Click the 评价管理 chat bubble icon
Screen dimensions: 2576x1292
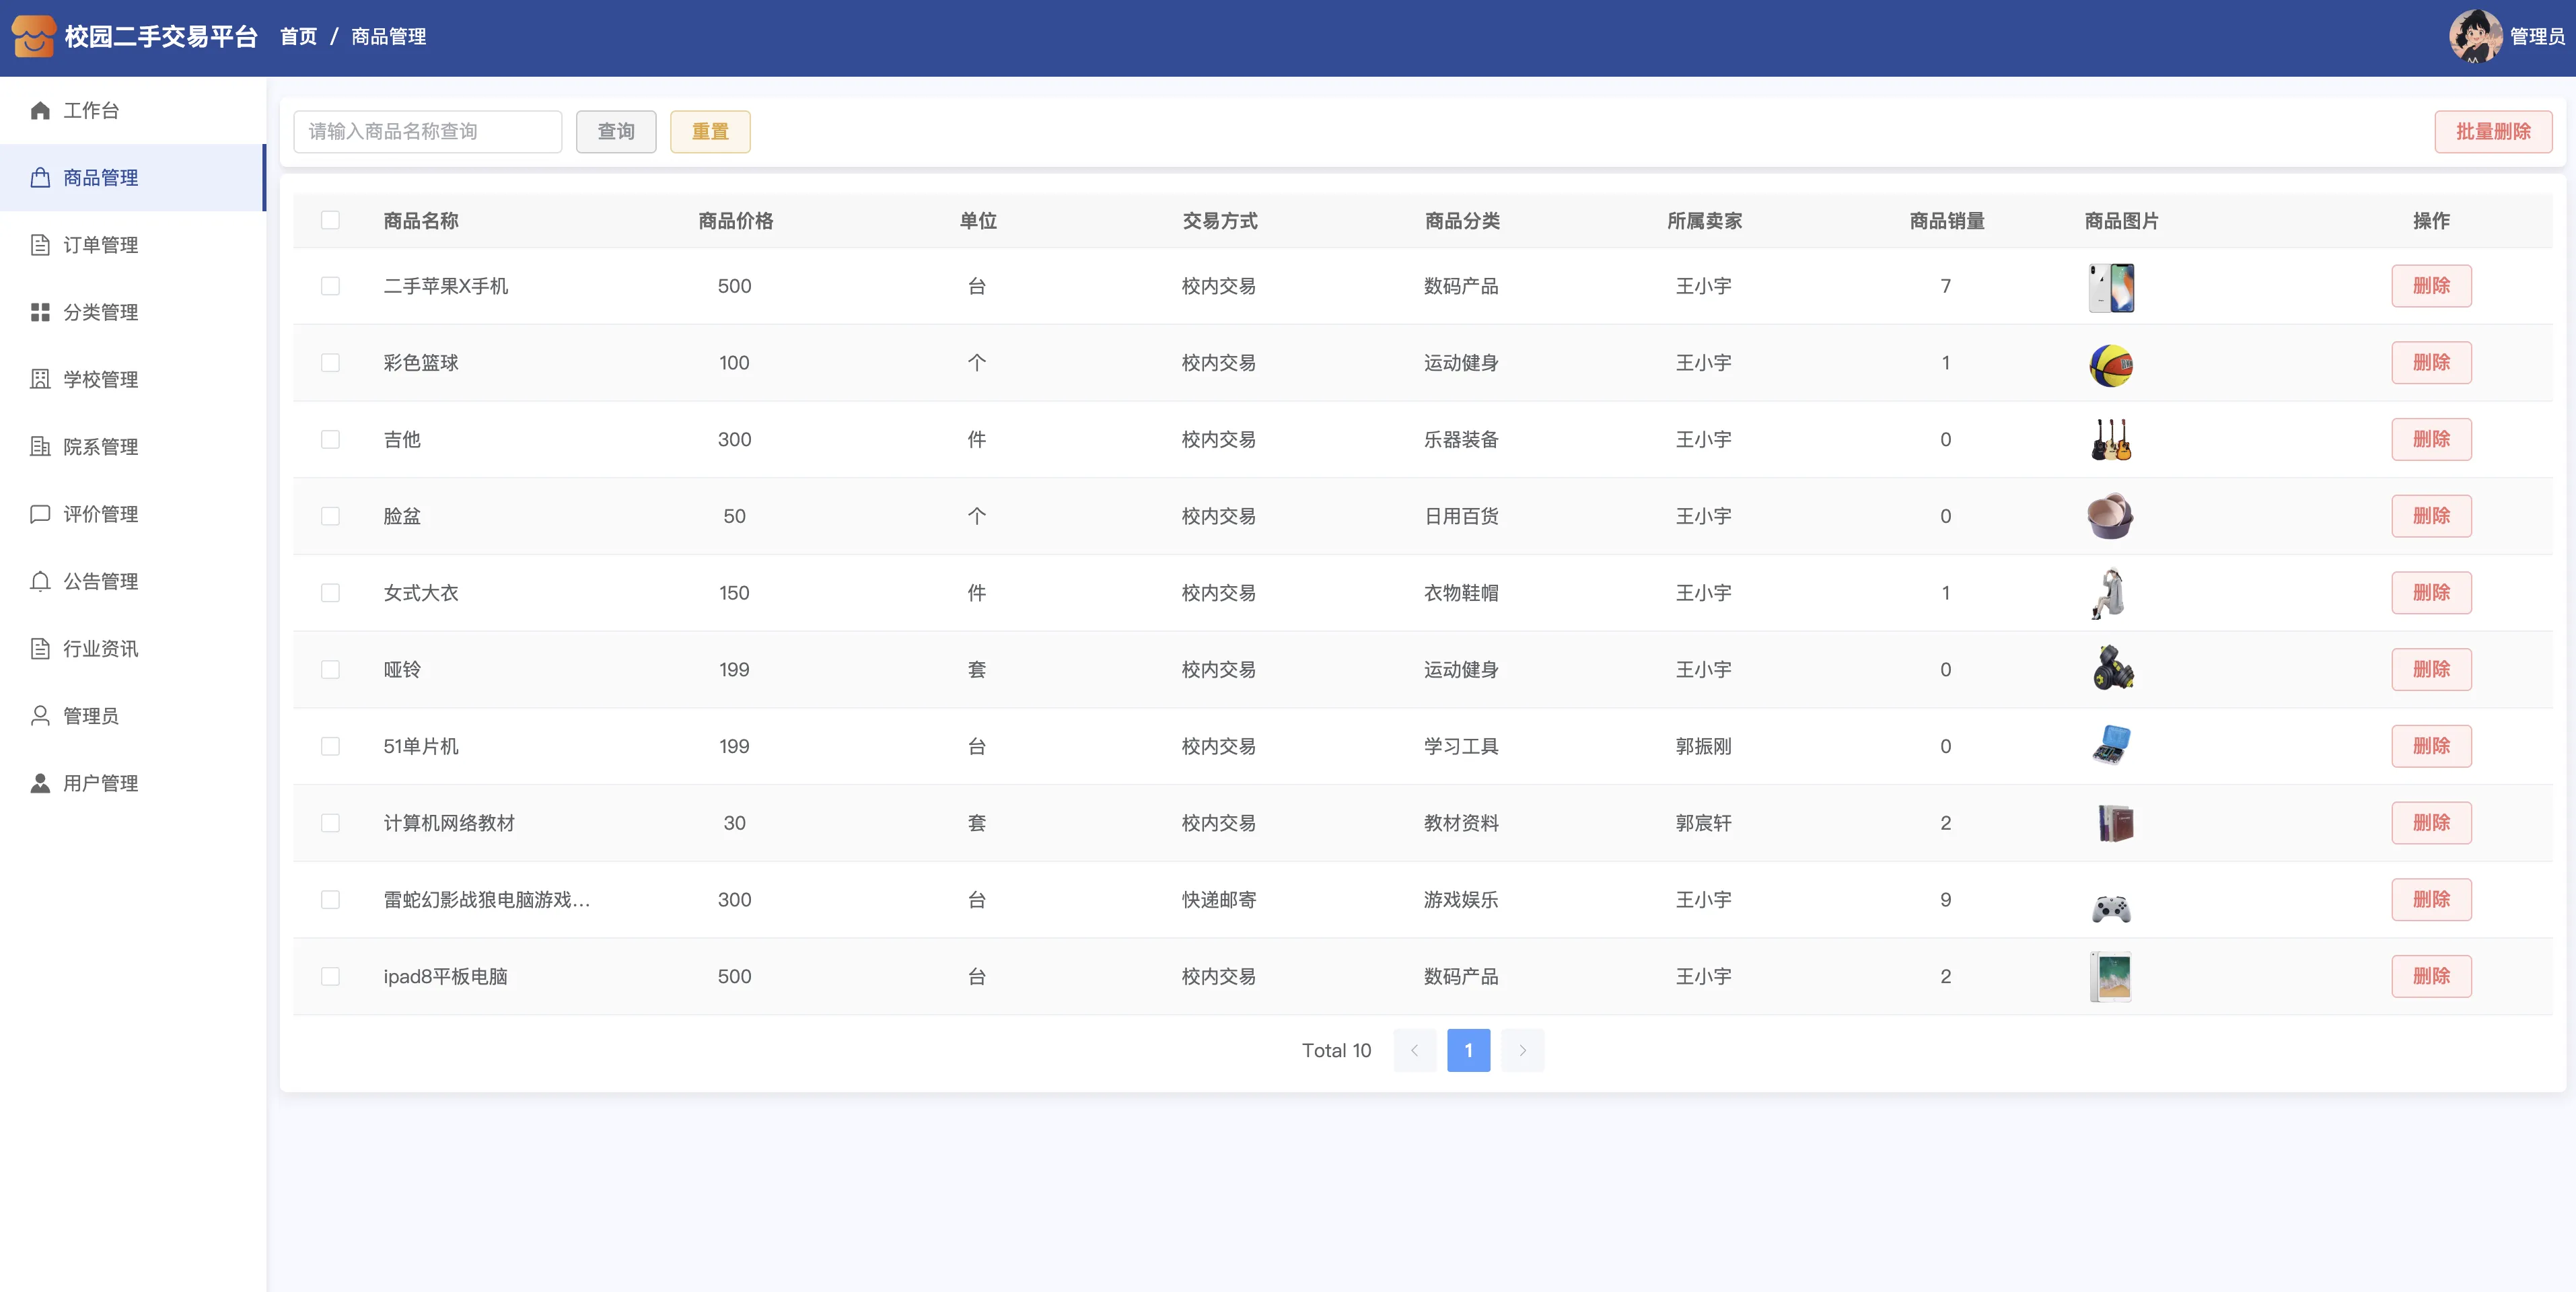40,514
